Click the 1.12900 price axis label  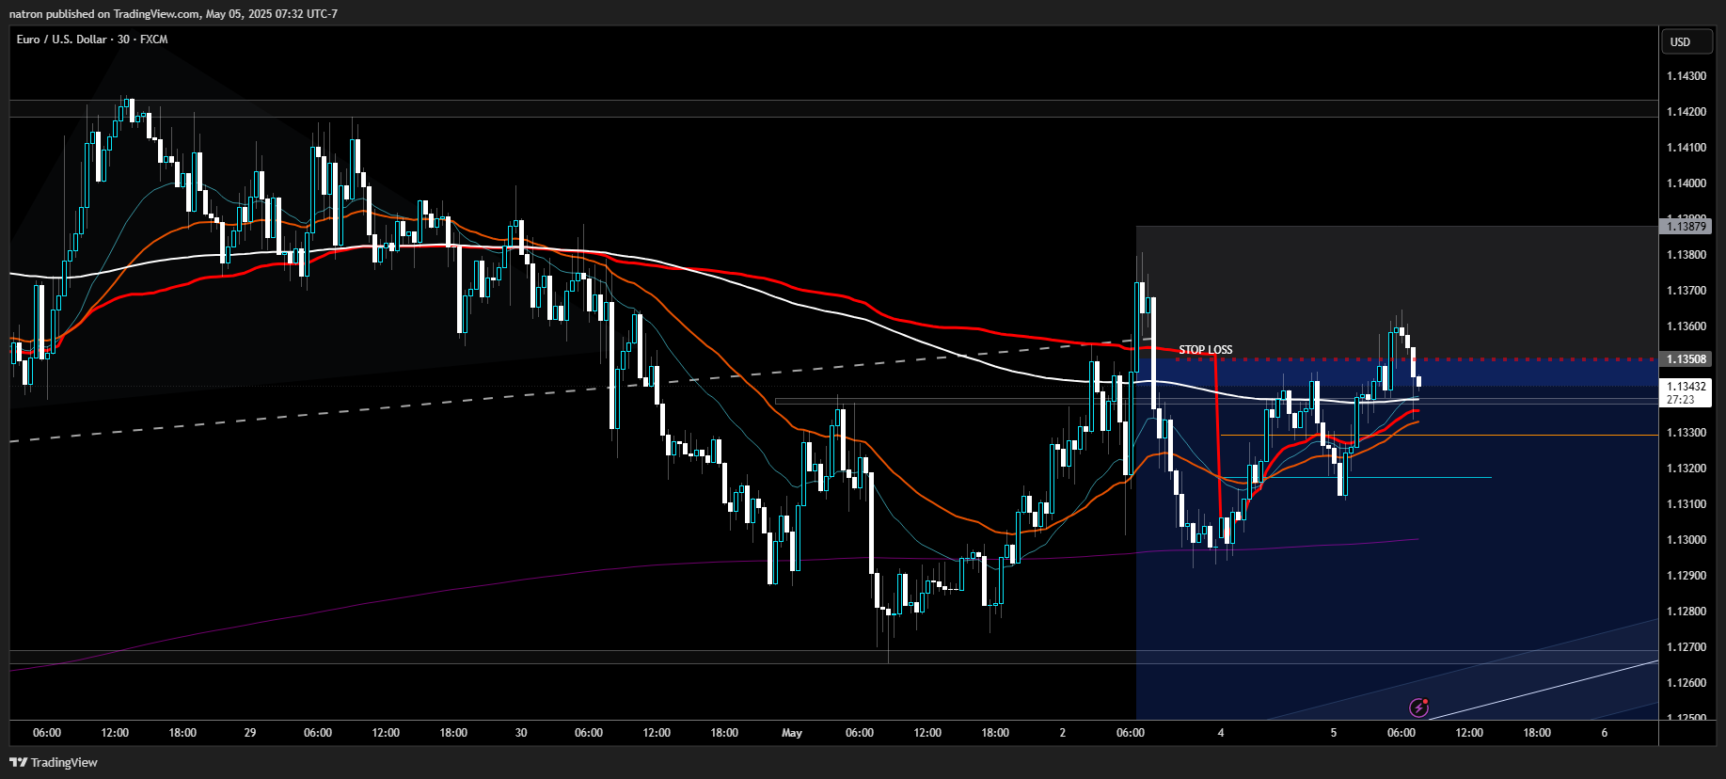coord(1686,576)
